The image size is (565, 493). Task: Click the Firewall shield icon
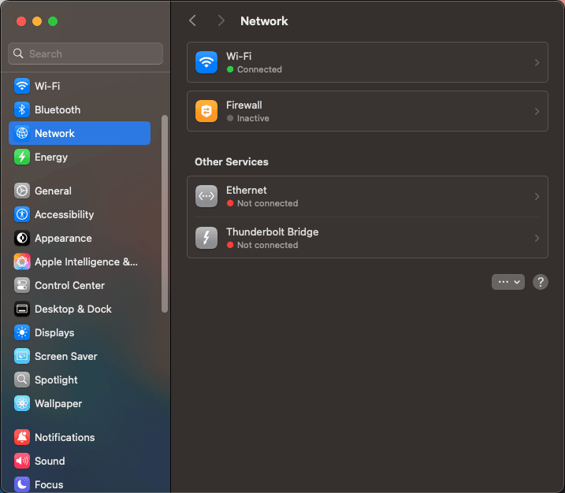pos(206,111)
